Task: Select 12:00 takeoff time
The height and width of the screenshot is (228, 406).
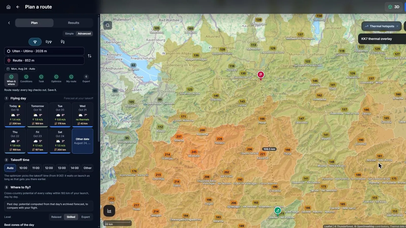Action: 49,168
